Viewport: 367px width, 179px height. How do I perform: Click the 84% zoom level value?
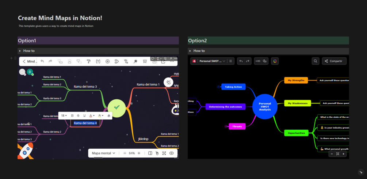132,153
